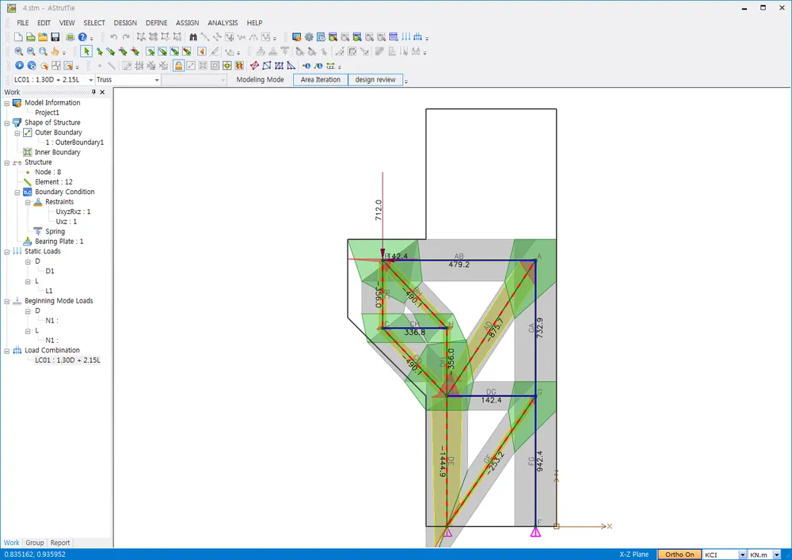Click the Print icon
Screen dimensions: 792x560
click(70, 37)
